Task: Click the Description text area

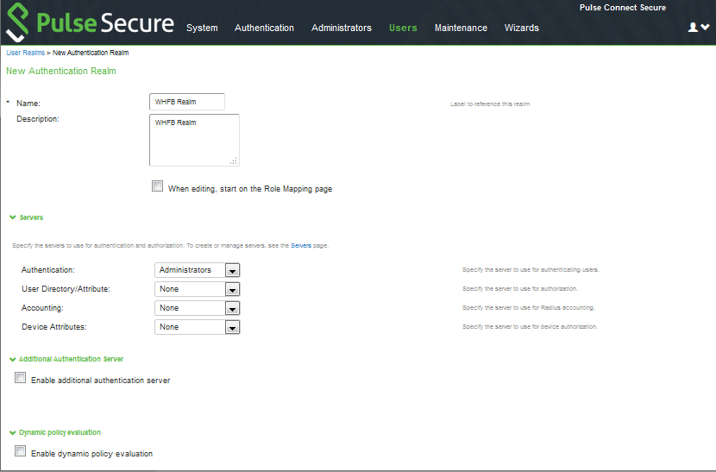Action: 193,140
